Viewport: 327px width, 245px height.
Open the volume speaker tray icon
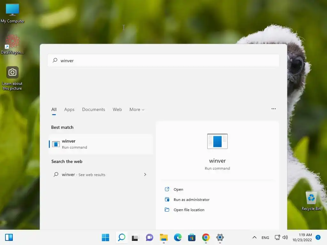click(x=285, y=237)
